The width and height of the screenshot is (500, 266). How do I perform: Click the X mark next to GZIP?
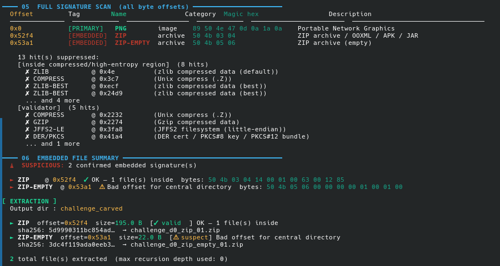click(27, 122)
